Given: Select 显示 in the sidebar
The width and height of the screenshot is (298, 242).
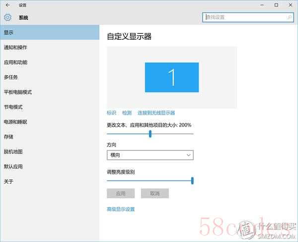Looking at the screenshot, I should pyautogui.click(x=50, y=32).
